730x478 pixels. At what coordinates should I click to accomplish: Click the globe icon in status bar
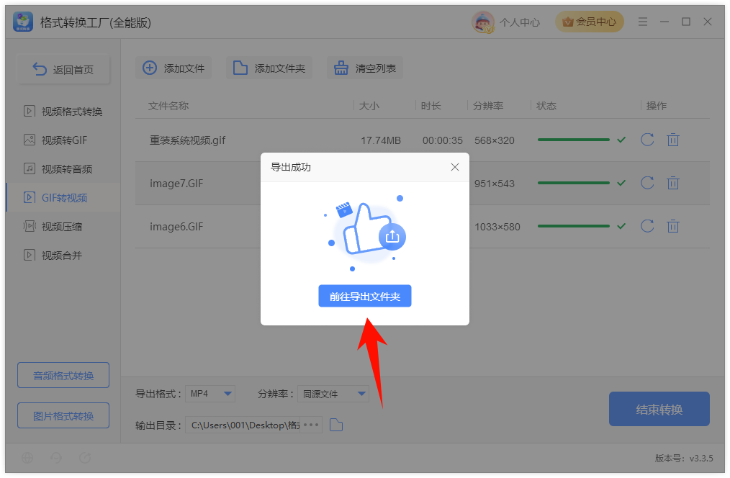27,458
